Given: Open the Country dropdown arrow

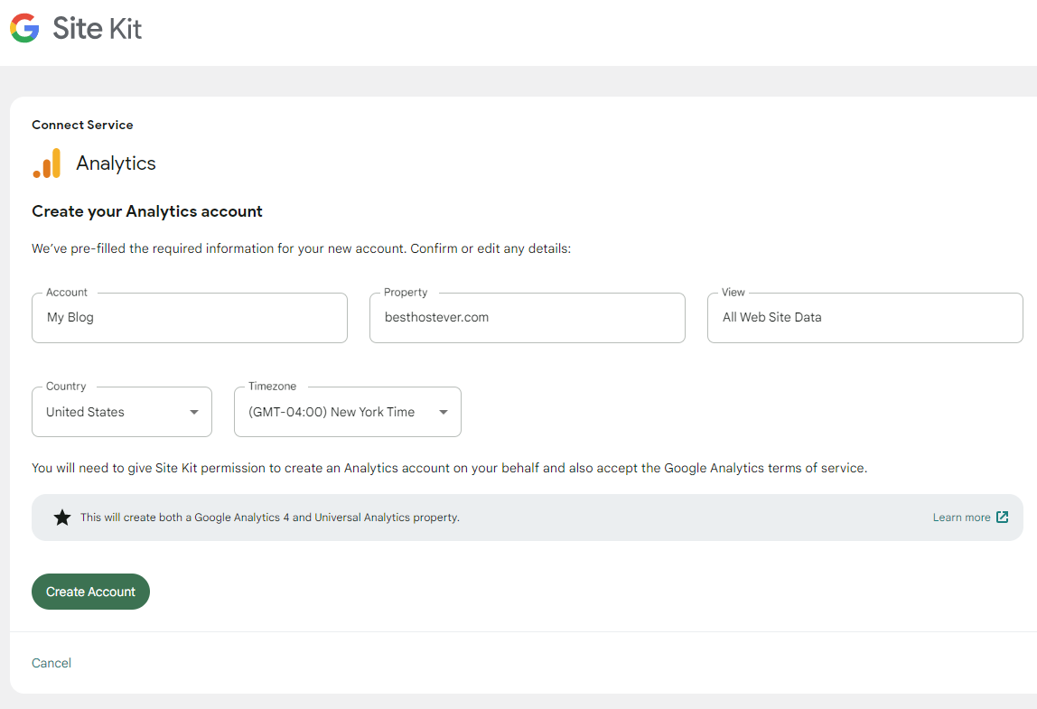Looking at the screenshot, I should [194, 412].
